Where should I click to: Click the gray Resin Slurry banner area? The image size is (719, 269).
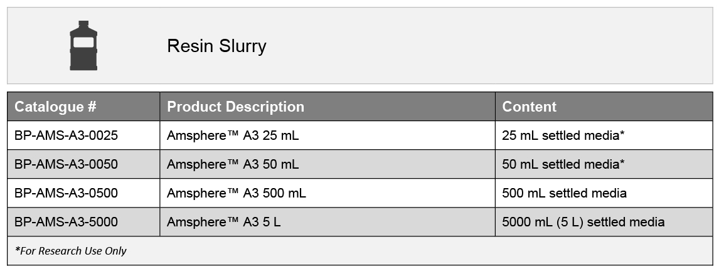click(x=360, y=46)
